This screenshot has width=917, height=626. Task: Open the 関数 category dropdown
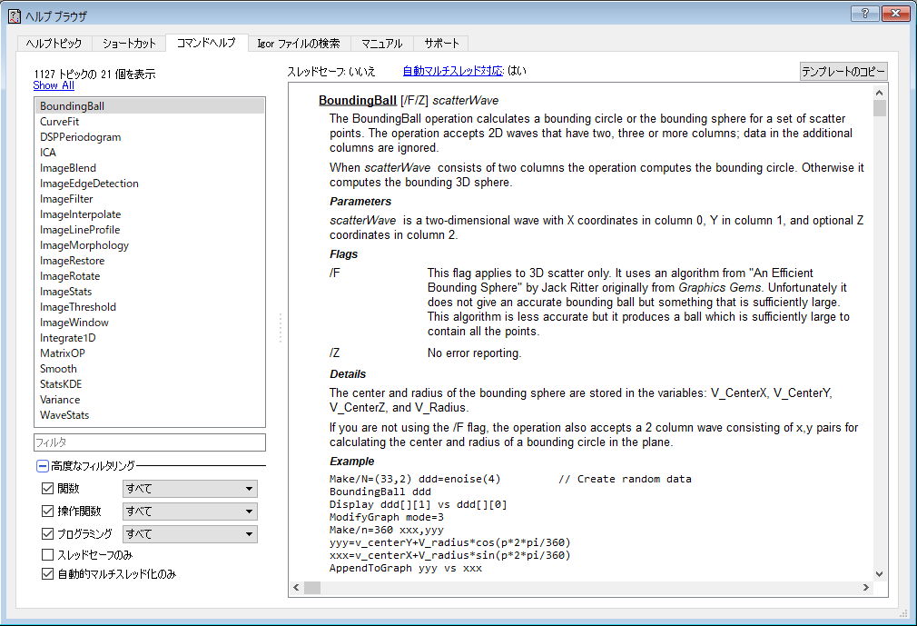point(190,489)
